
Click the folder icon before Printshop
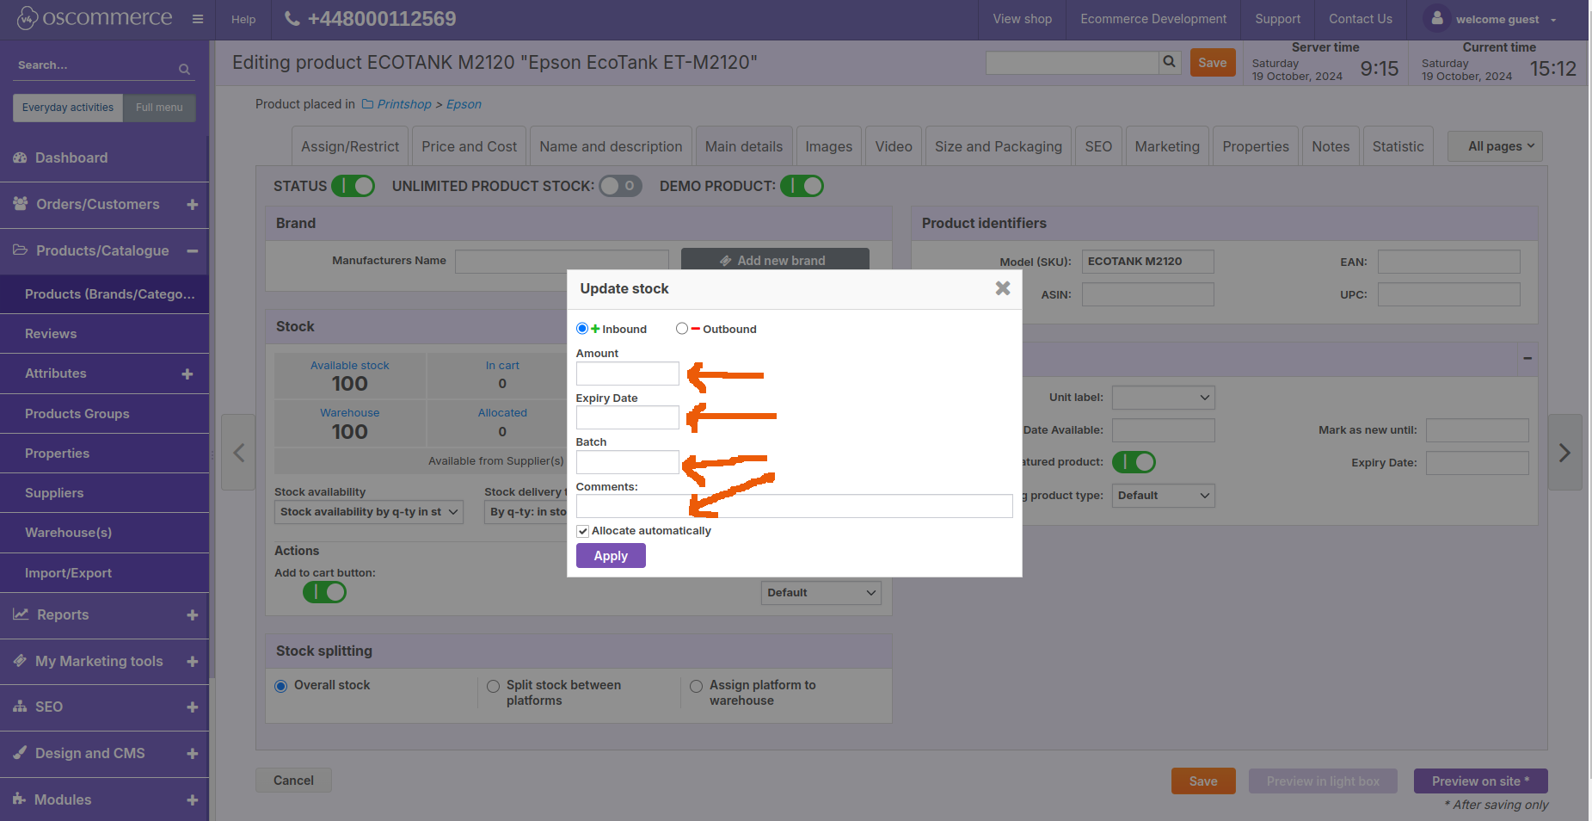[x=367, y=104]
